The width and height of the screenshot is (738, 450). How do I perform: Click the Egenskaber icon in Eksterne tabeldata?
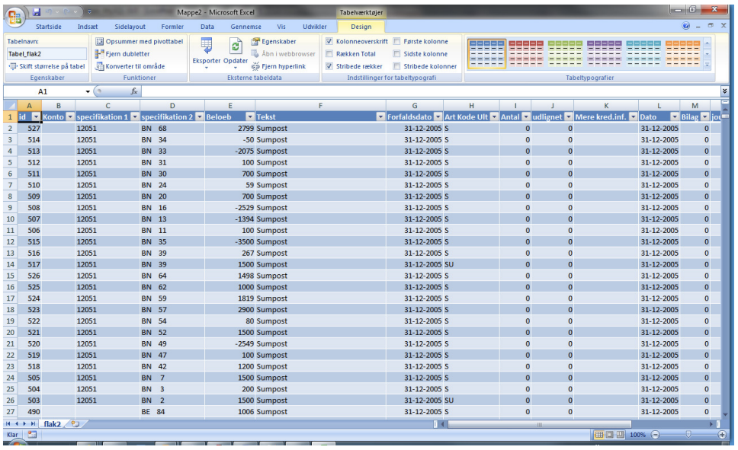tap(255, 41)
